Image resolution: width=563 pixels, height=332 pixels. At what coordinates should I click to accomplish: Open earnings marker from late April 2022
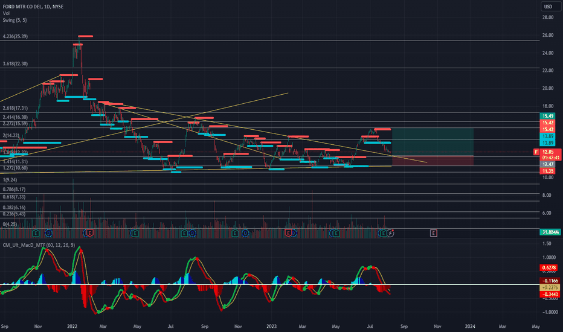point(135,233)
